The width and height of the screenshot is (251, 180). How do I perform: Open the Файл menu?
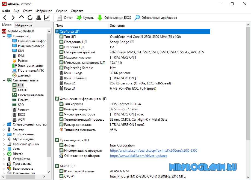(x=6, y=11)
